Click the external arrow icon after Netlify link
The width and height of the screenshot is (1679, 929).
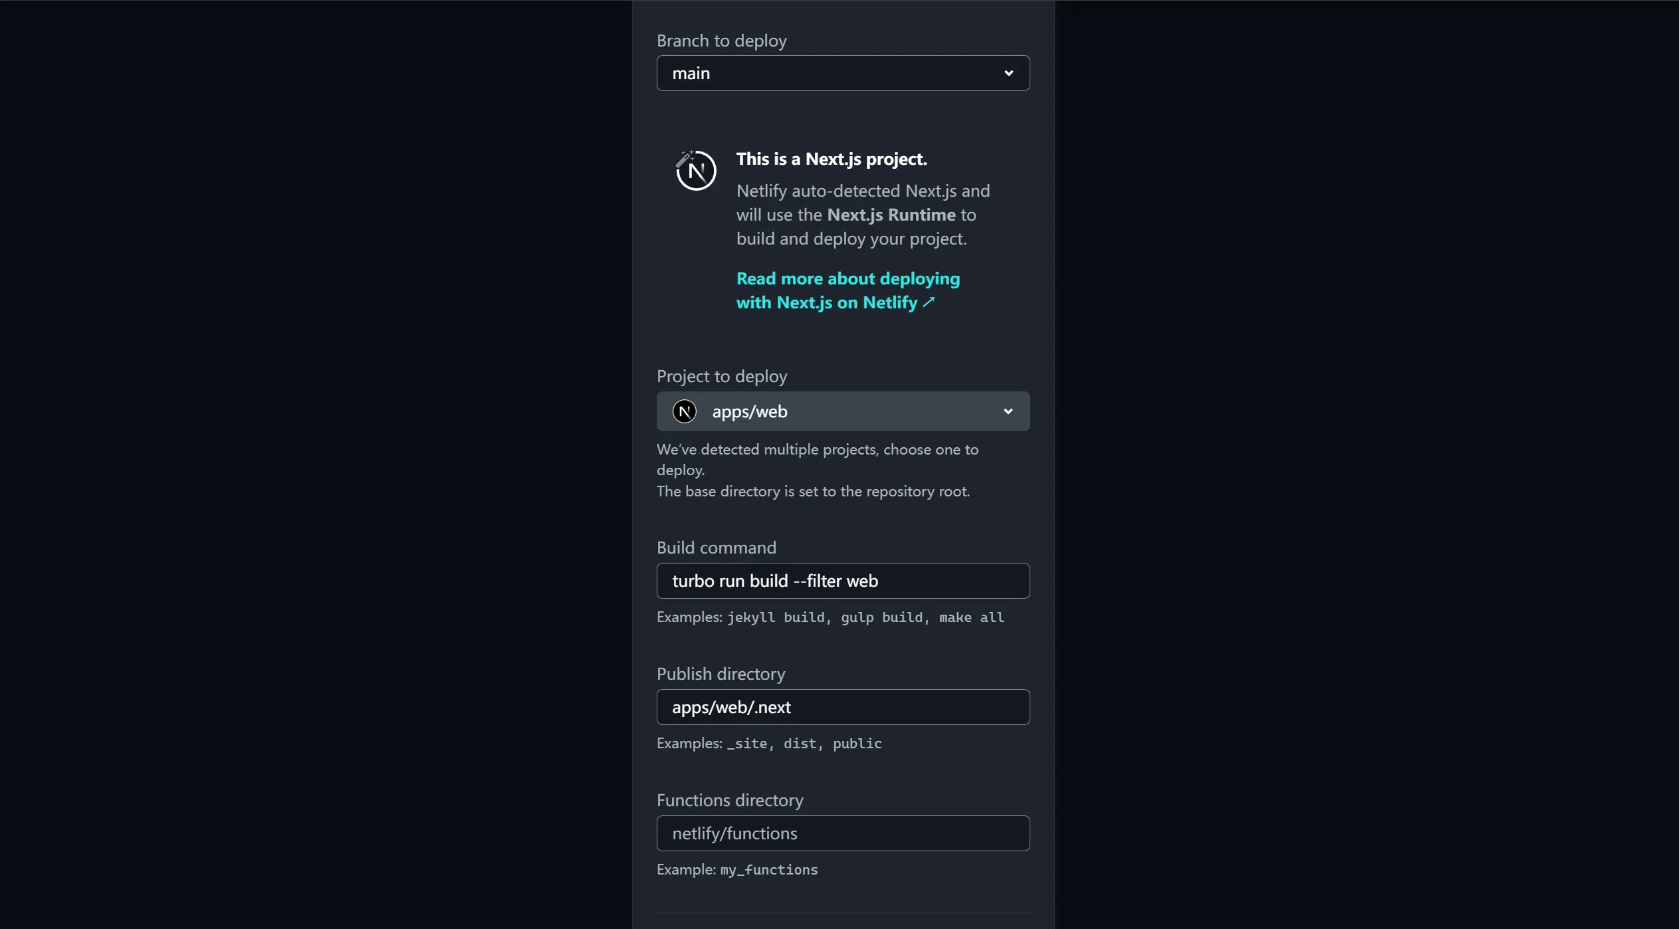[929, 302]
